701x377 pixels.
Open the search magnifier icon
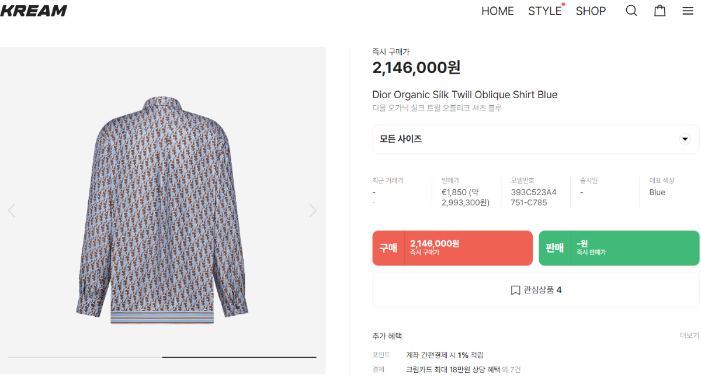(631, 11)
